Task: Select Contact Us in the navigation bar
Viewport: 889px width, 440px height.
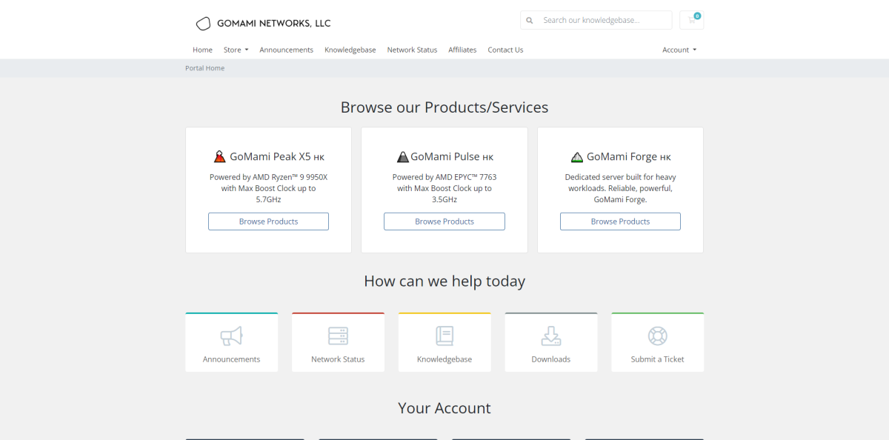Action: tap(505, 50)
